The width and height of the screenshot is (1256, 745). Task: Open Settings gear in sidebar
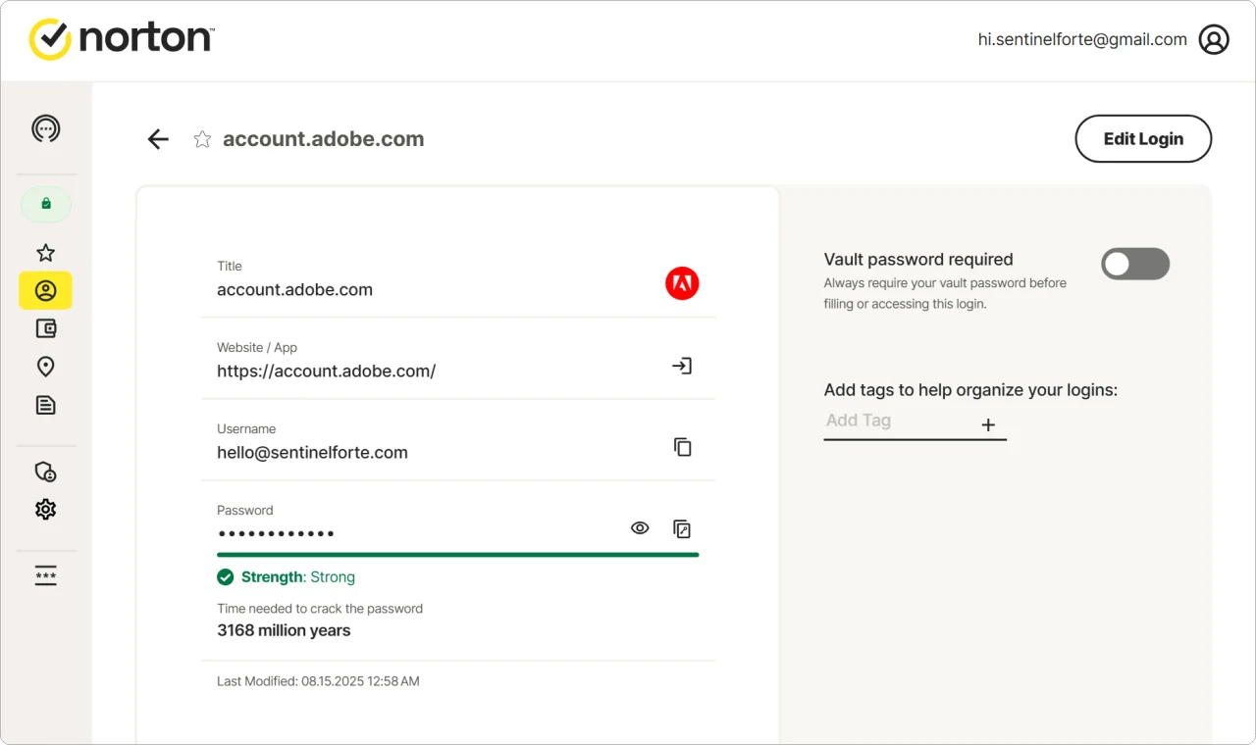point(45,510)
